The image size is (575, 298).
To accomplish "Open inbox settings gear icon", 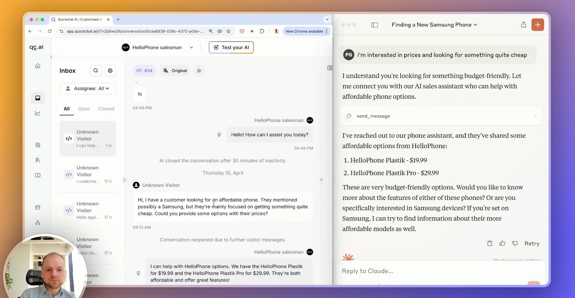I will (110, 71).
